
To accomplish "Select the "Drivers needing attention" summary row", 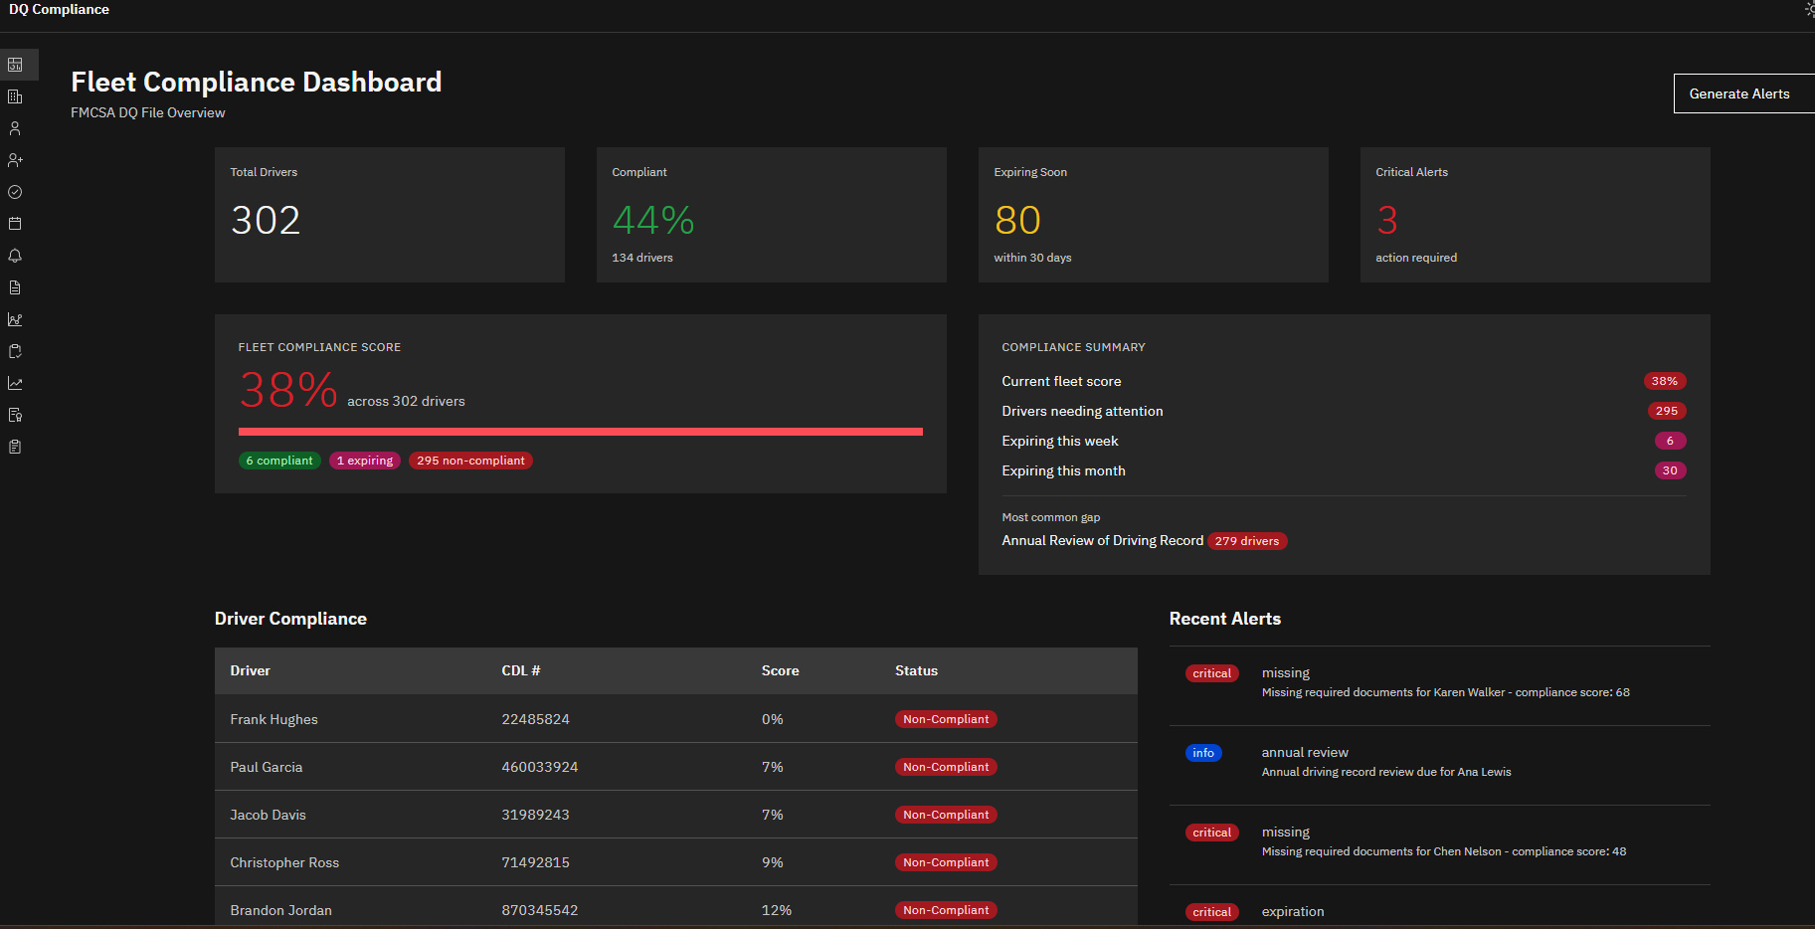I will pos(1345,411).
